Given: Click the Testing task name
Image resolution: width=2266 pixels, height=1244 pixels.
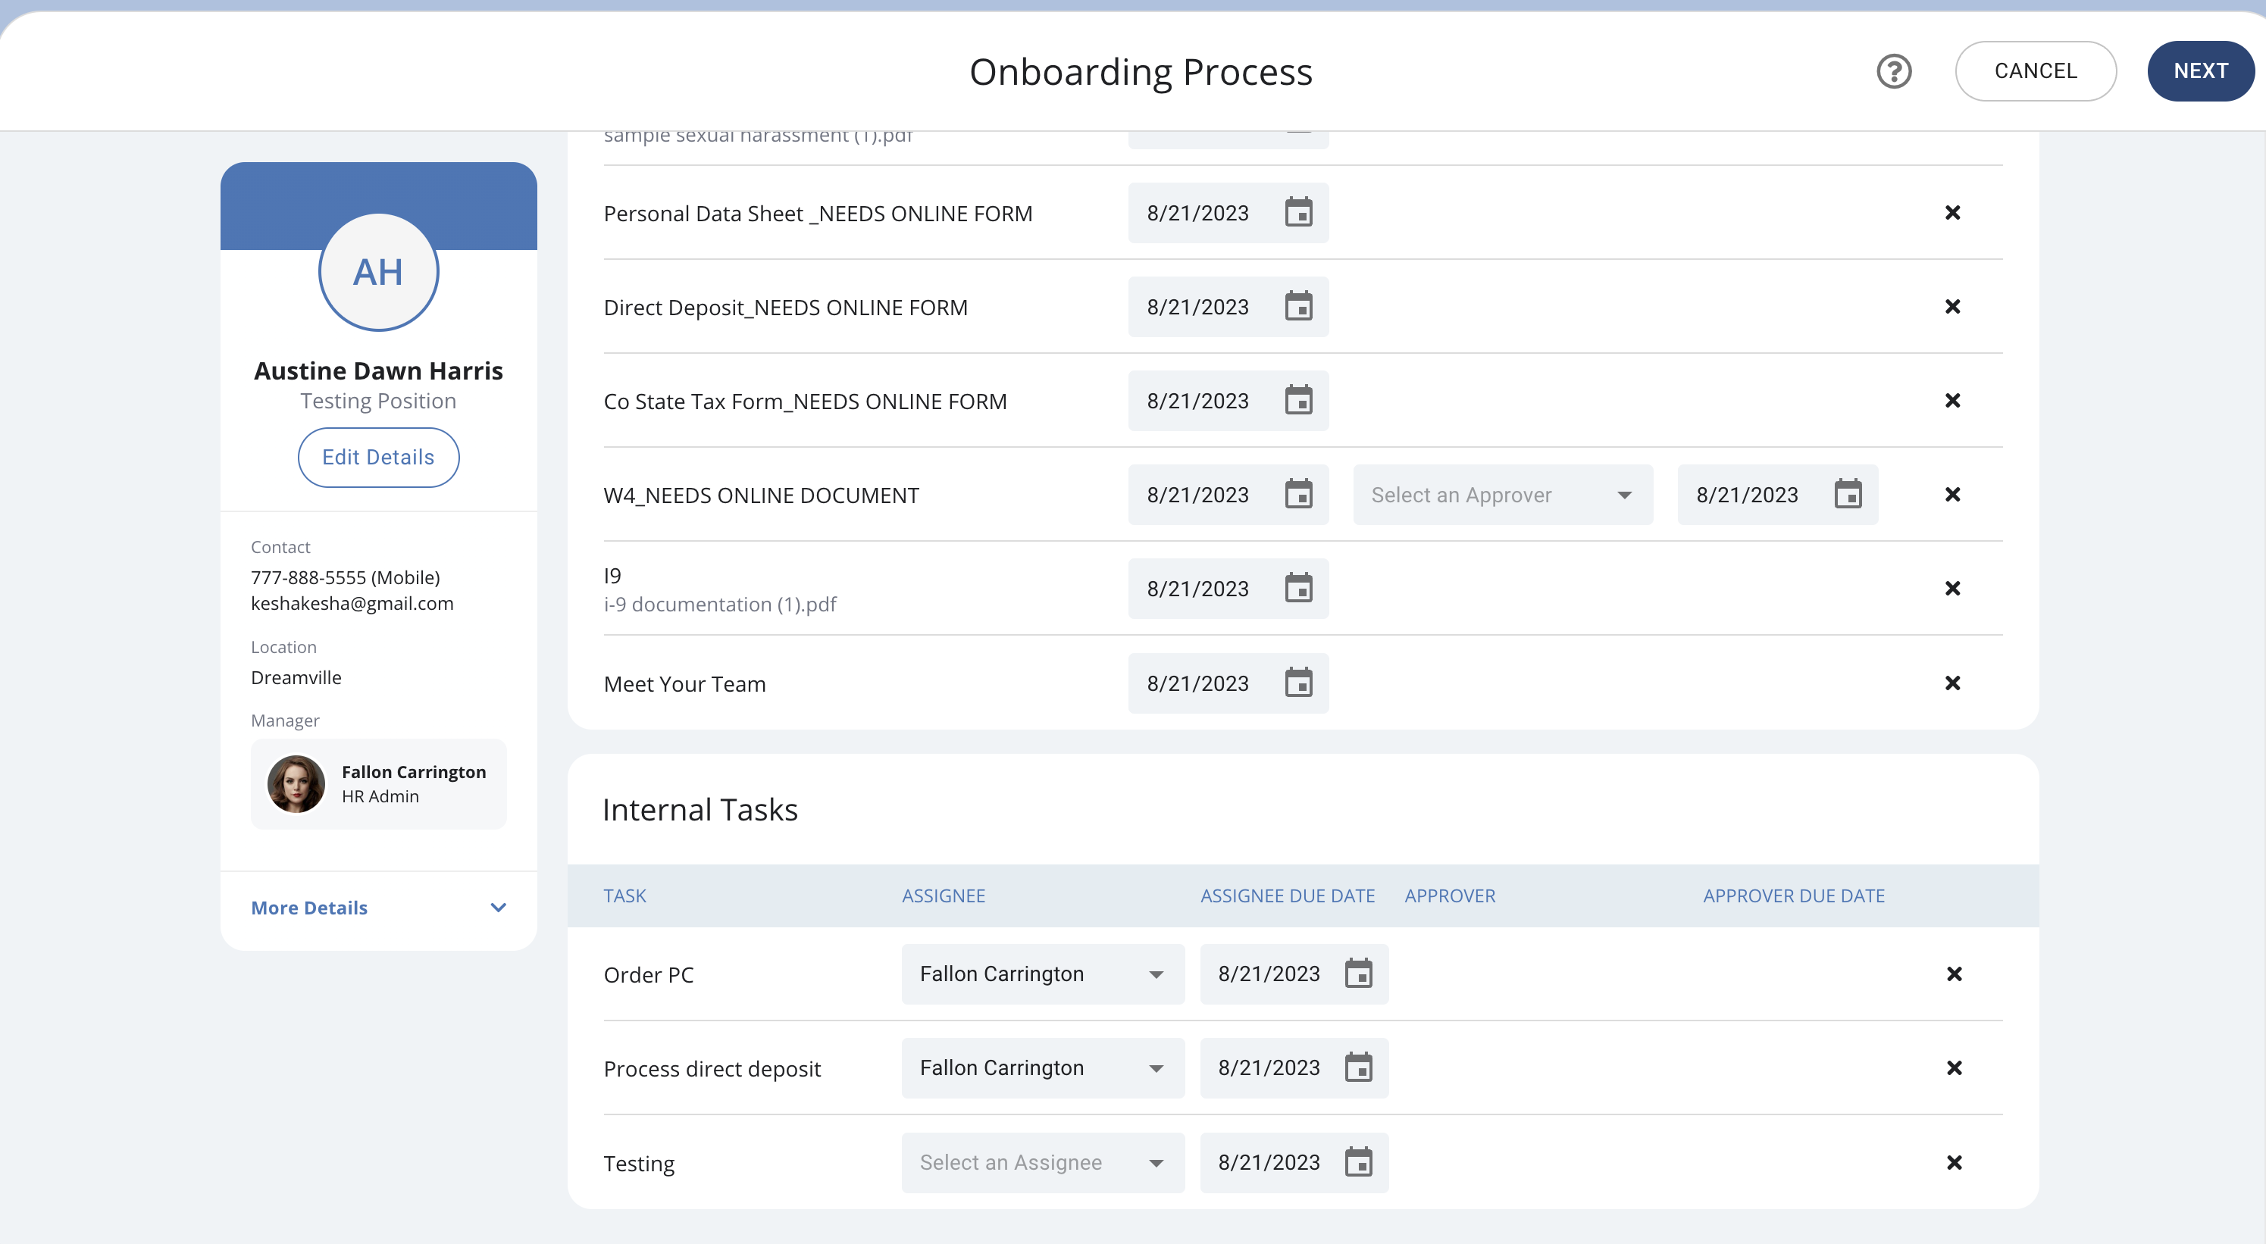Looking at the screenshot, I should tap(639, 1163).
